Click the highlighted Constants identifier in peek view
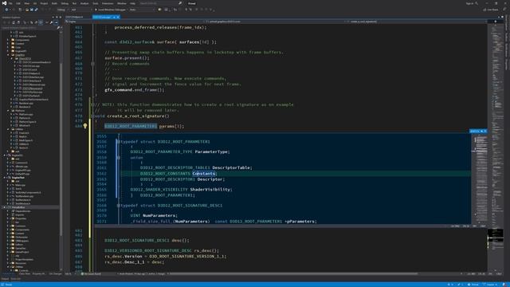Image resolution: width=510 pixels, height=287 pixels. [204, 174]
